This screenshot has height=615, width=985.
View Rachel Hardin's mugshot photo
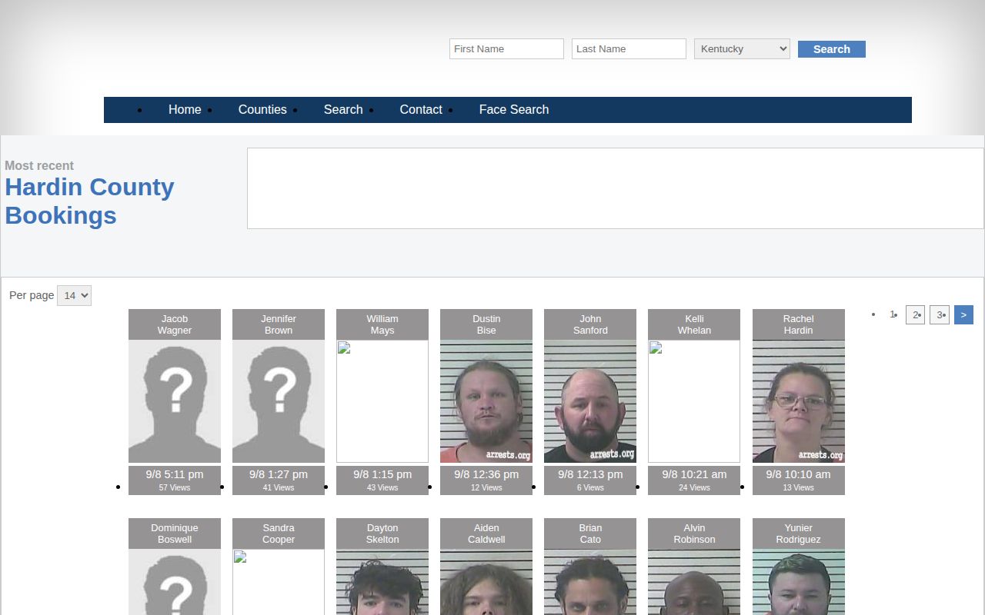799,401
